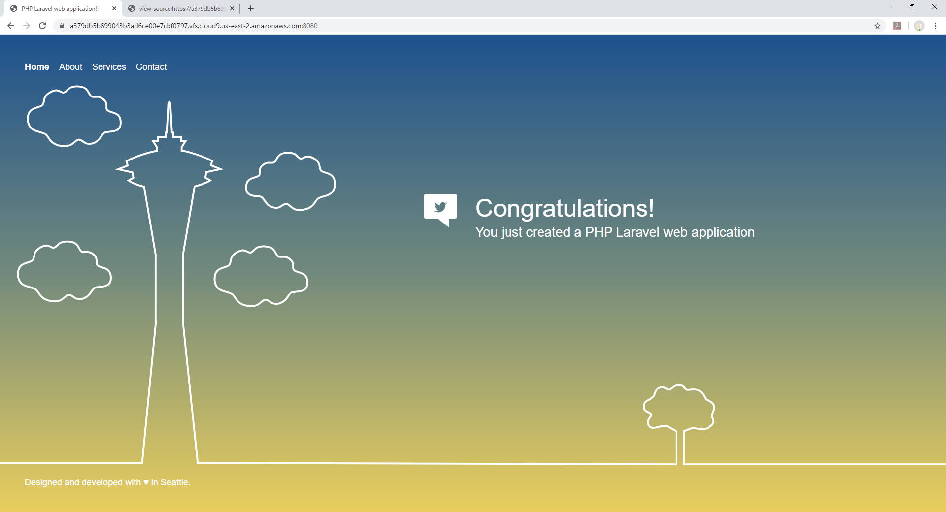Viewport: 946px width, 512px height.
Task: Close the PHP Laravel web application tab
Action: (x=114, y=8)
